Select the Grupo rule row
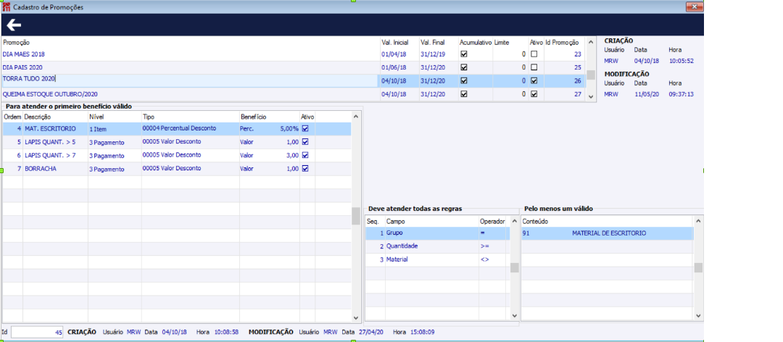This screenshot has width=783, height=342. 437,233
